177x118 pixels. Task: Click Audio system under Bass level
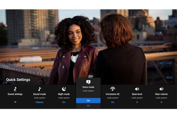(137, 98)
